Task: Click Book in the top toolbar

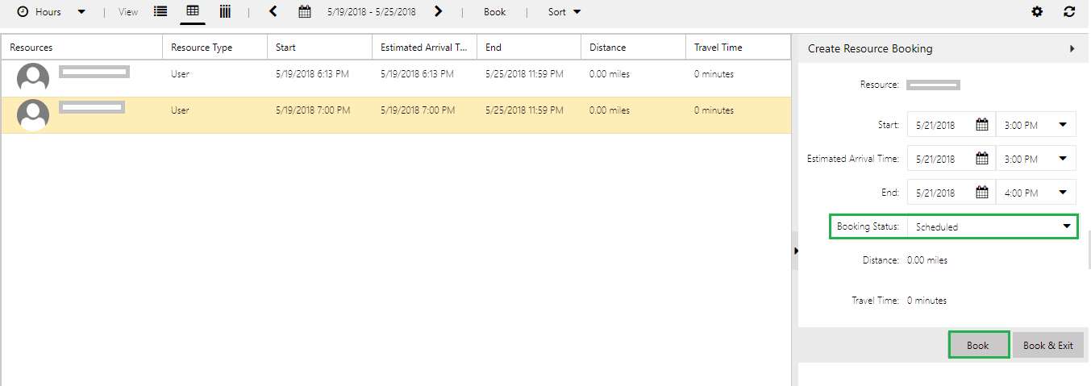Action: tap(494, 12)
